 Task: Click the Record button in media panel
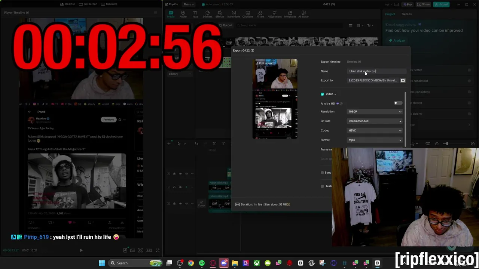[x=226, y=25]
